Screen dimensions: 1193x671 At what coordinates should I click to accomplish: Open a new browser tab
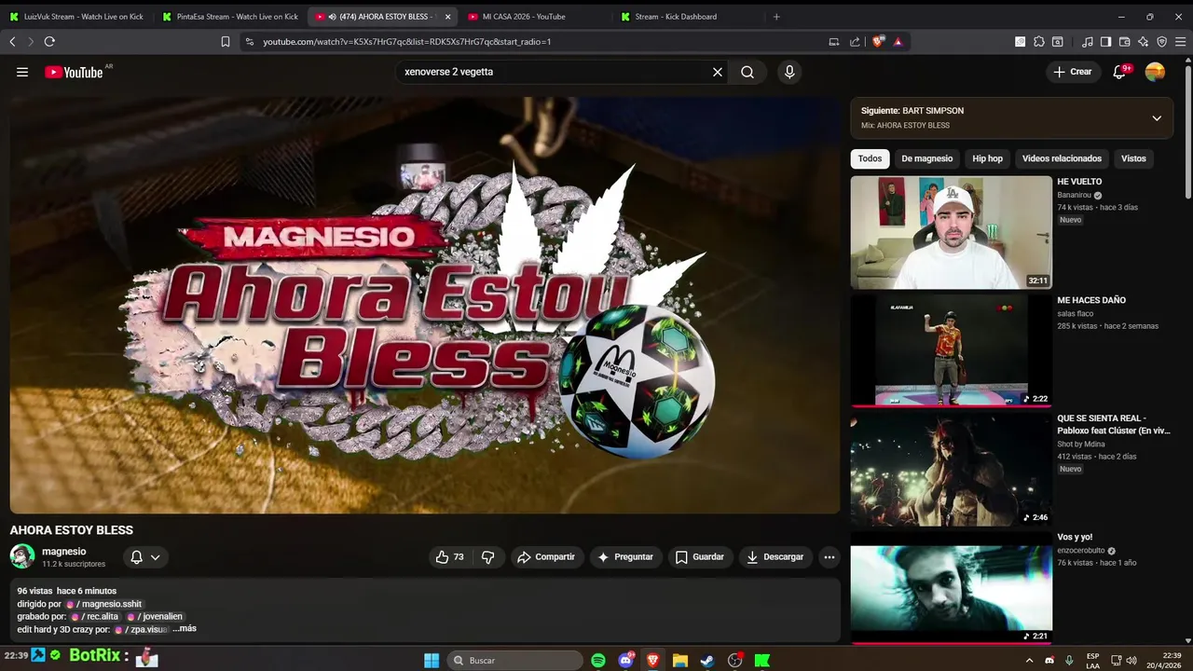tap(776, 16)
